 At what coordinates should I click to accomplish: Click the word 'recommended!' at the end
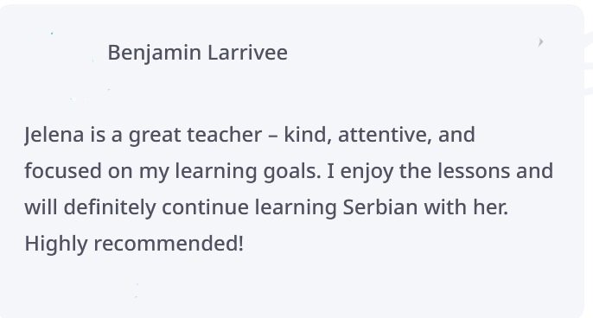tap(169, 244)
